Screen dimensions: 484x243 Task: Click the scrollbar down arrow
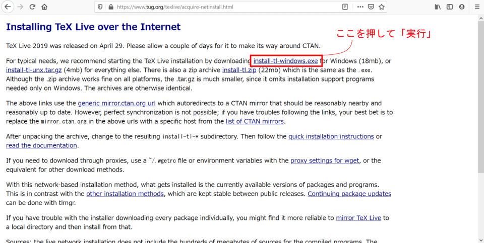click(481, 240)
